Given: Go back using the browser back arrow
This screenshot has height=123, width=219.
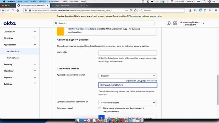Looking at the screenshot, I should click(3, 11).
